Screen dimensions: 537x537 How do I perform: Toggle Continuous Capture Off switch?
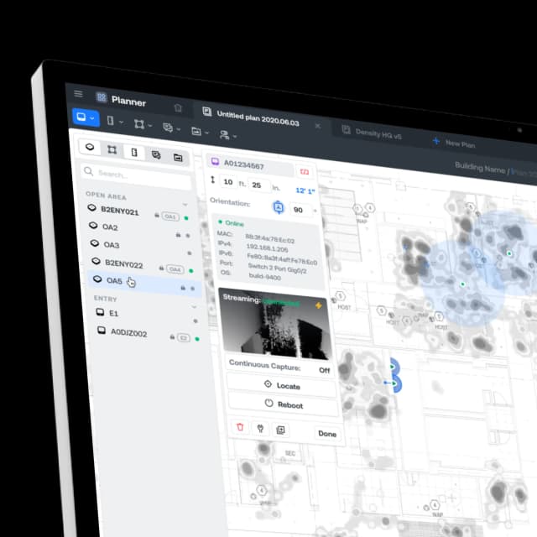click(324, 371)
